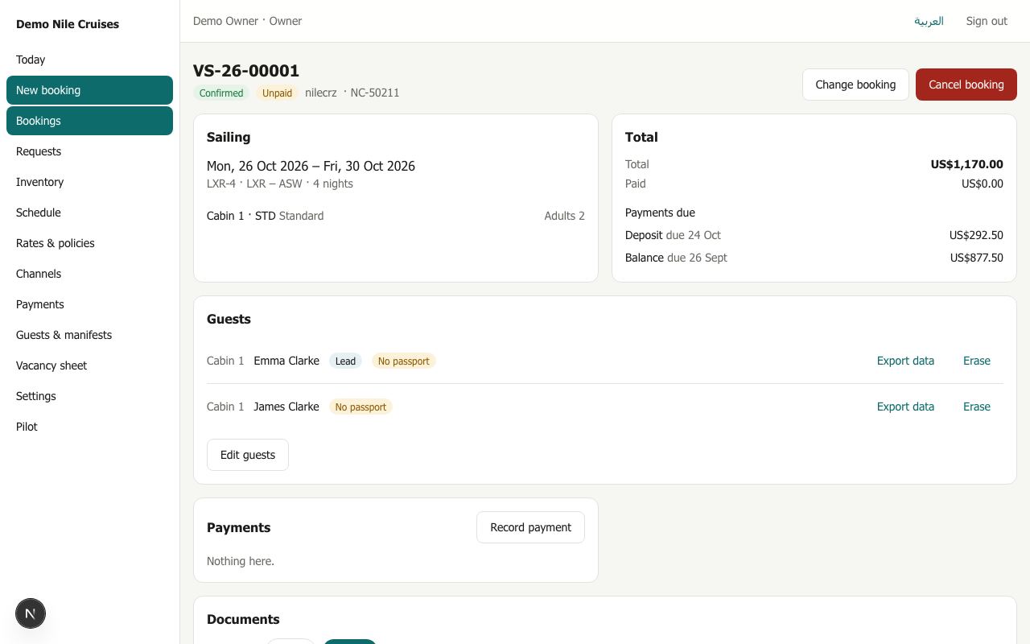Click the balance amount US$877.50
The height and width of the screenshot is (644, 1030).
click(976, 258)
